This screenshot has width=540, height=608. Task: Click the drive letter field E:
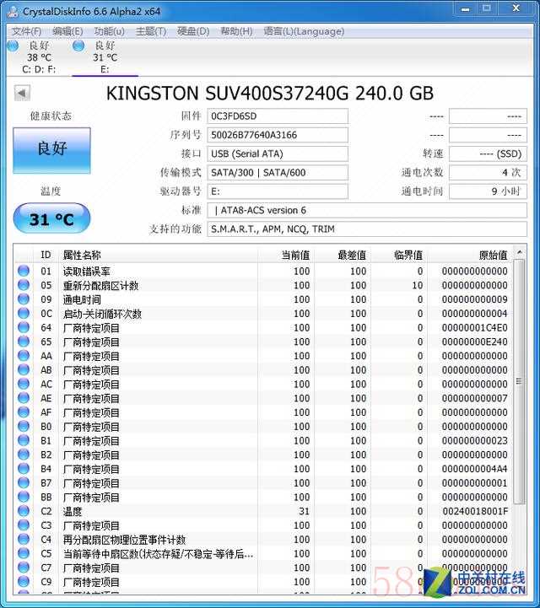coord(278,191)
